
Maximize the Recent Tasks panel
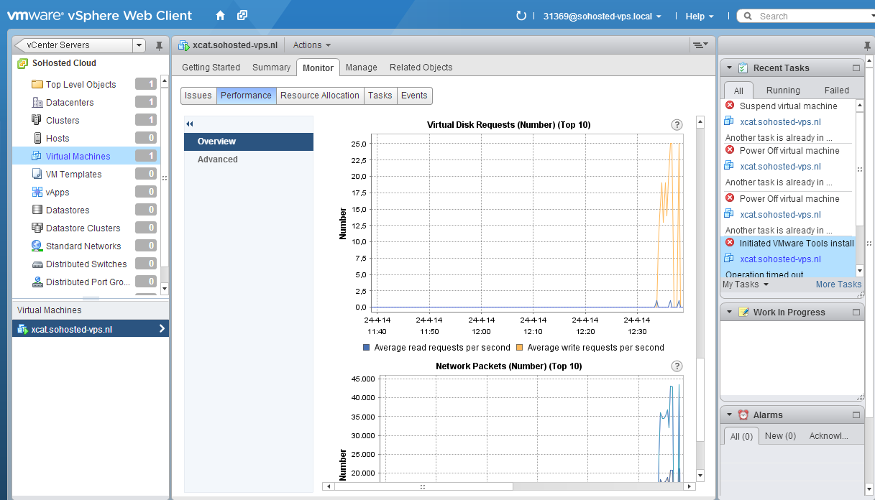[856, 68]
